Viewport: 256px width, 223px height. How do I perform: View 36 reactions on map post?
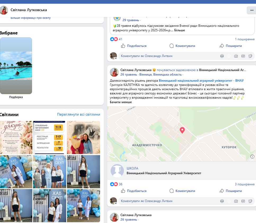[x=120, y=184]
